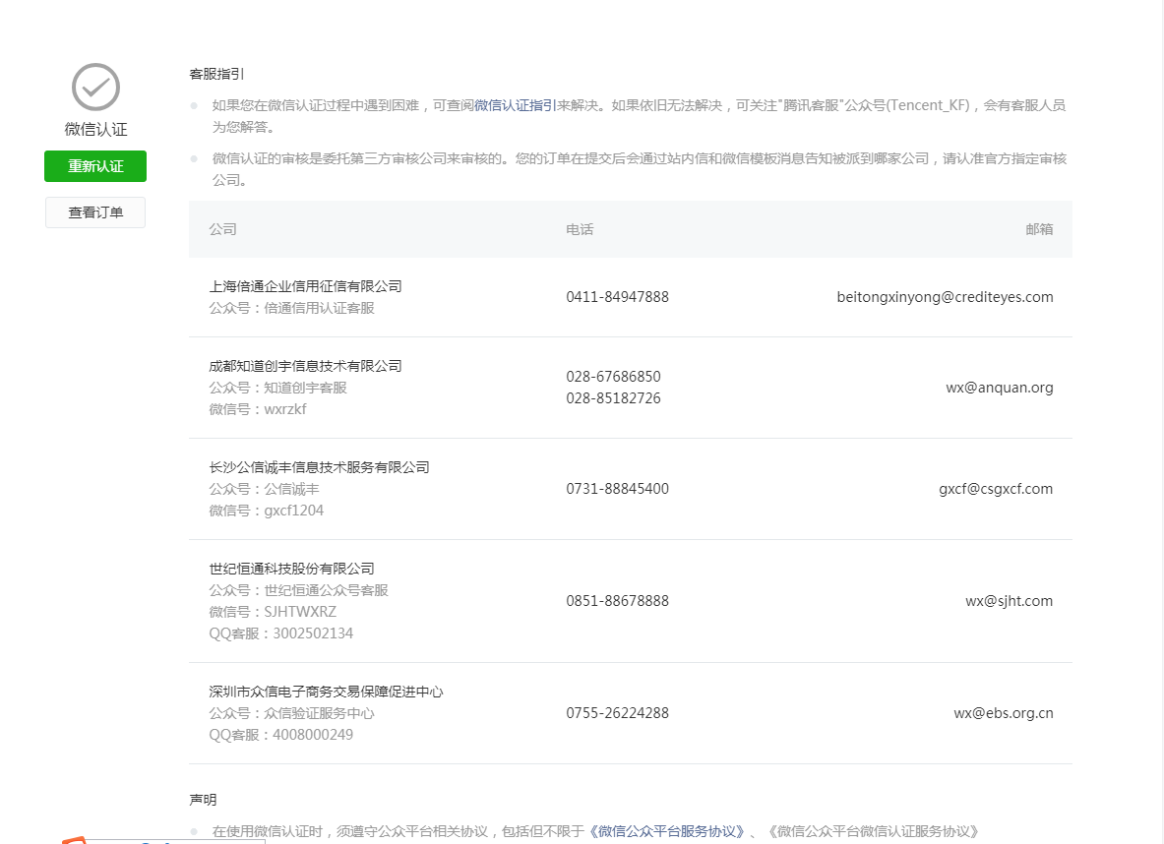Select 上海倍通企业信用征信有限公司 company name
The image size is (1164, 844).
pyautogui.click(x=305, y=286)
